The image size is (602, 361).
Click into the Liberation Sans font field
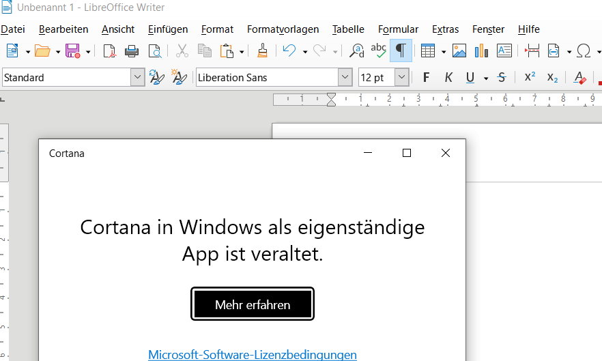coord(267,77)
